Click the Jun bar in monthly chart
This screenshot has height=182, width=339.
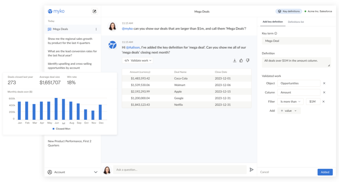click(x=56, y=109)
